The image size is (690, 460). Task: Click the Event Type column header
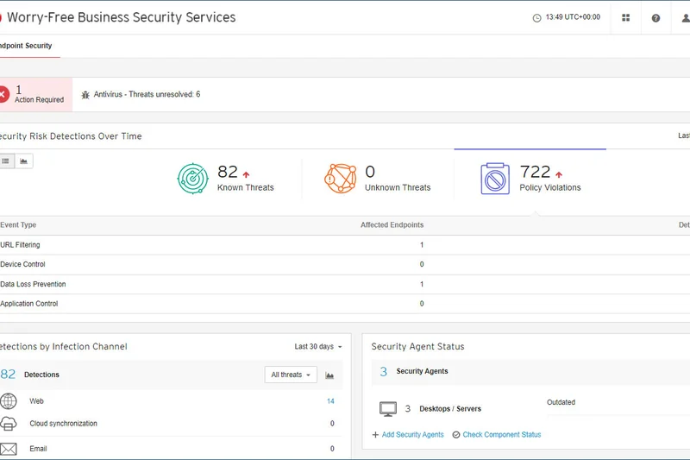tap(18, 225)
